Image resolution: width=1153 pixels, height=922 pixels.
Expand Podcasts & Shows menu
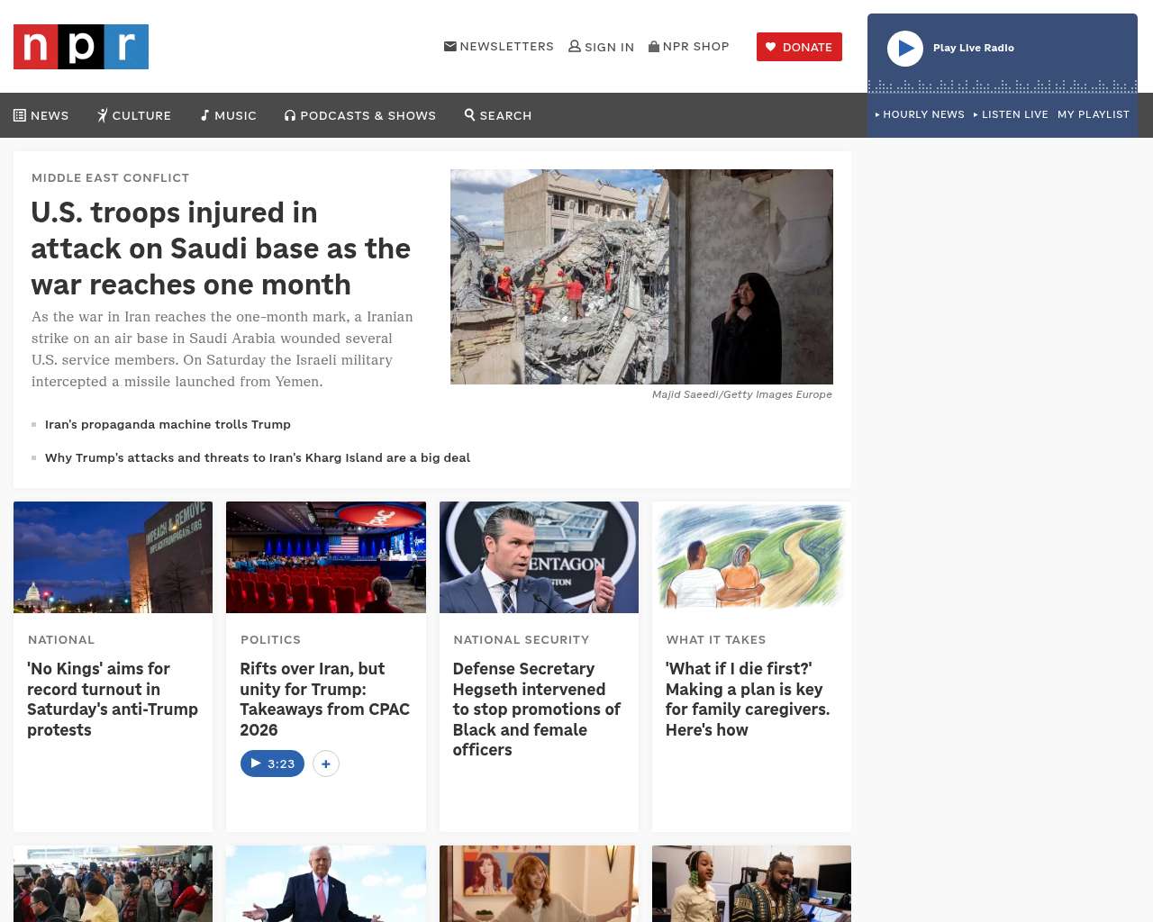360,115
